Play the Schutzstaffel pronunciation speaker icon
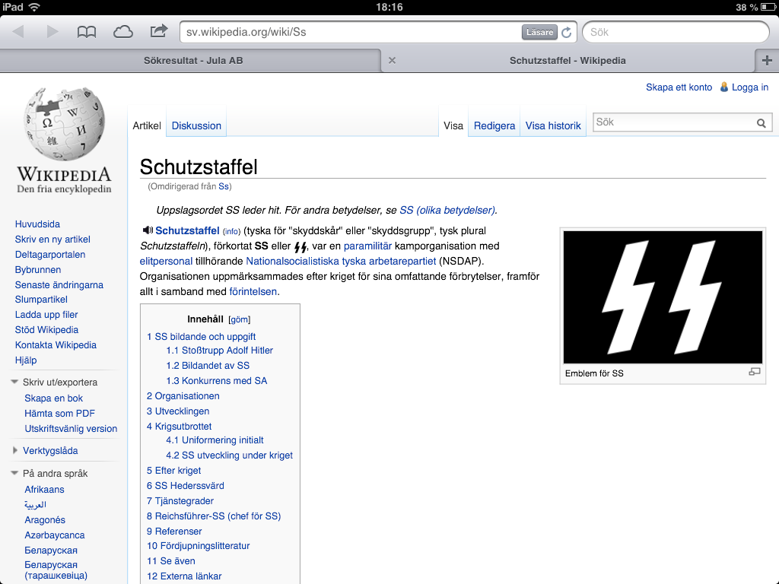 click(148, 230)
